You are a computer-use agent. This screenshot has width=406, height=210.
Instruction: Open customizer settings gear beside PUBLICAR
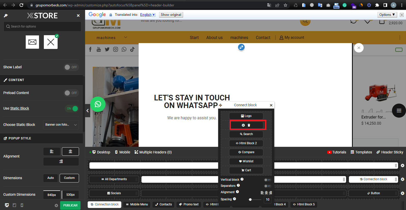coord(56,205)
